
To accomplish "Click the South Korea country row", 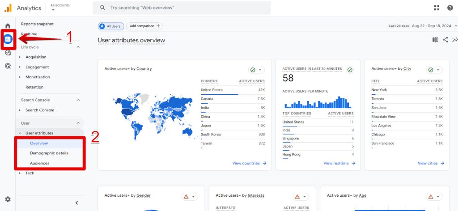I will pyautogui.click(x=233, y=135).
